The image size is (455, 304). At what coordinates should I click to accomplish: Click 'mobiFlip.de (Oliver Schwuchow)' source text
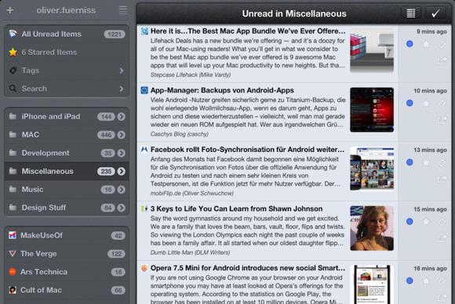tap(192, 194)
